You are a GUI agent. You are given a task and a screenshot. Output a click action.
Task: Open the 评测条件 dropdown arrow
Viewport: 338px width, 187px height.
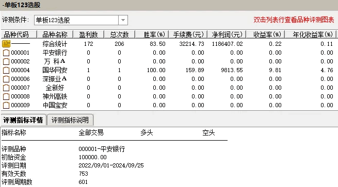123,20
